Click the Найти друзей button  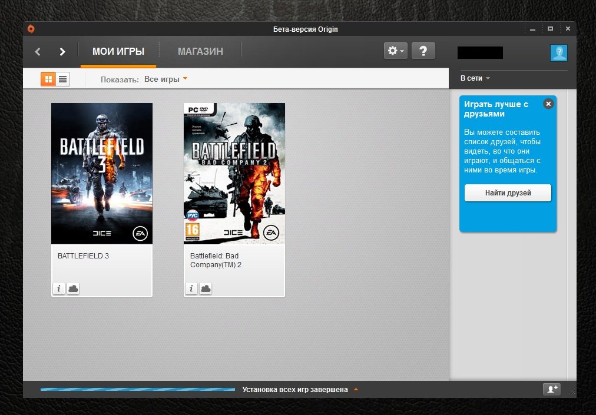(x=508, y=192)
